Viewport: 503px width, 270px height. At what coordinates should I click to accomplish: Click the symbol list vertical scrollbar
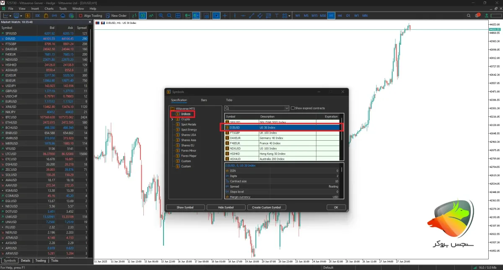pos(342,130)
